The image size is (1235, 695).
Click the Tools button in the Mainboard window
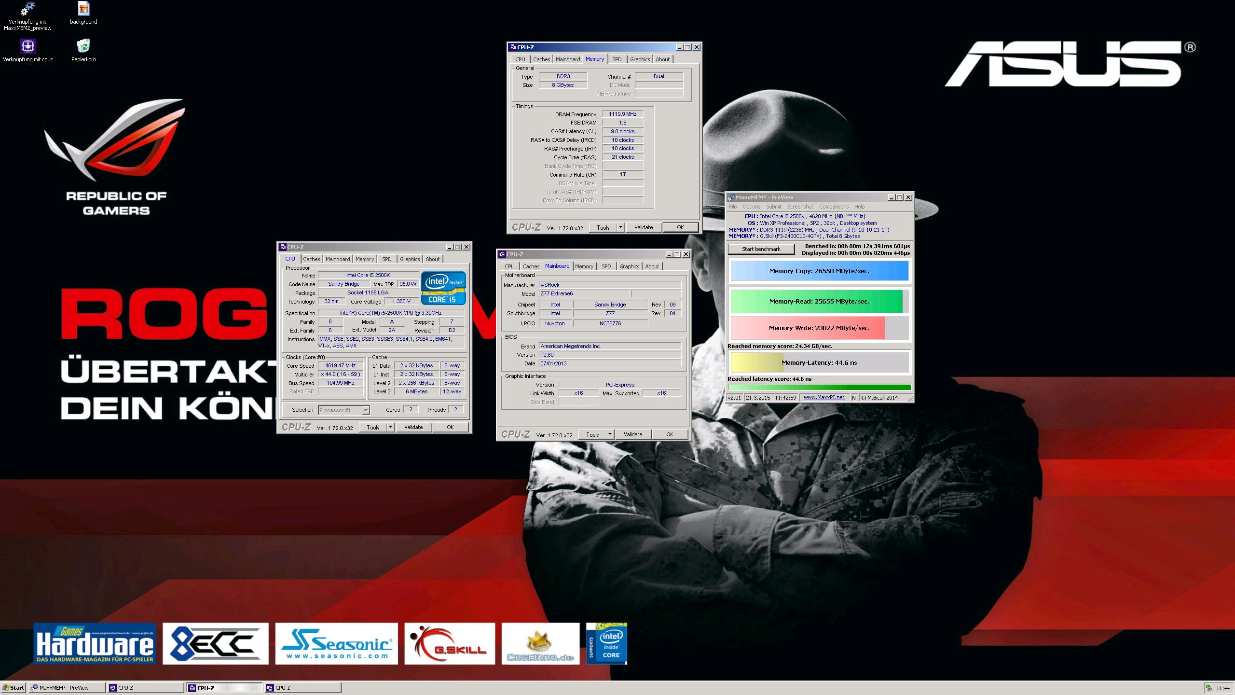[592, 434]
